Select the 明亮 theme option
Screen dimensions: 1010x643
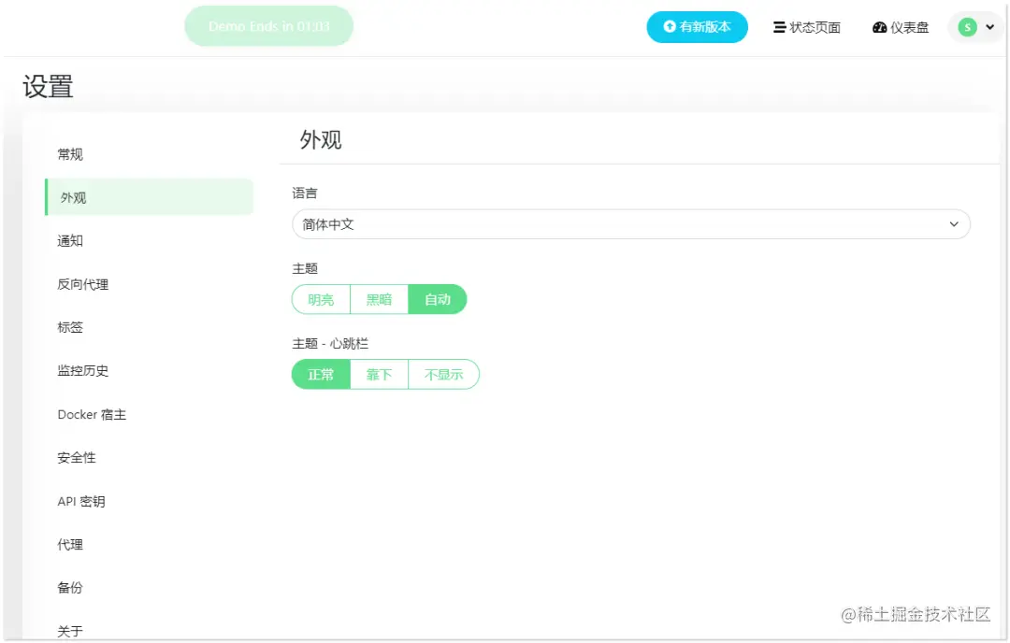click(321, 299)
